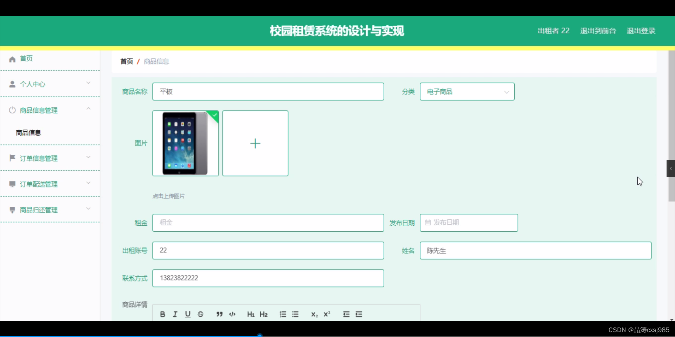The image size is (675, 337).
Task: Select 商品信息 in the sidebar
Action: click(28, 132)
